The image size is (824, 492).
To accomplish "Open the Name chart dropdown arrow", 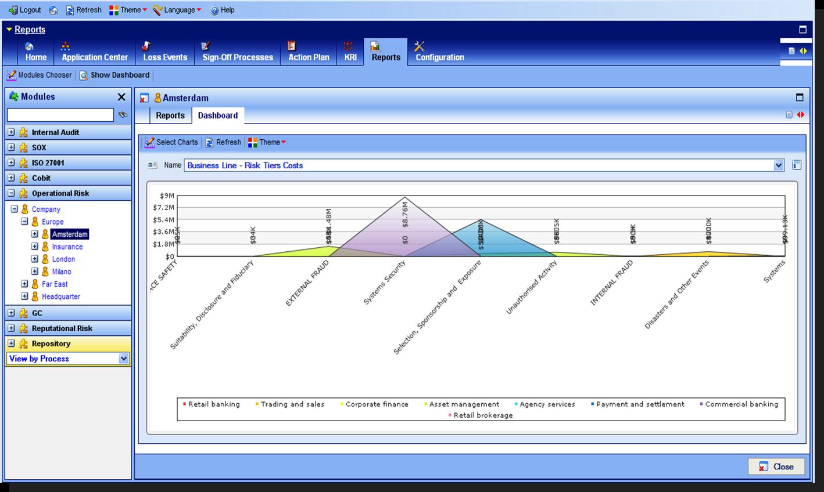I will (779, 165).
